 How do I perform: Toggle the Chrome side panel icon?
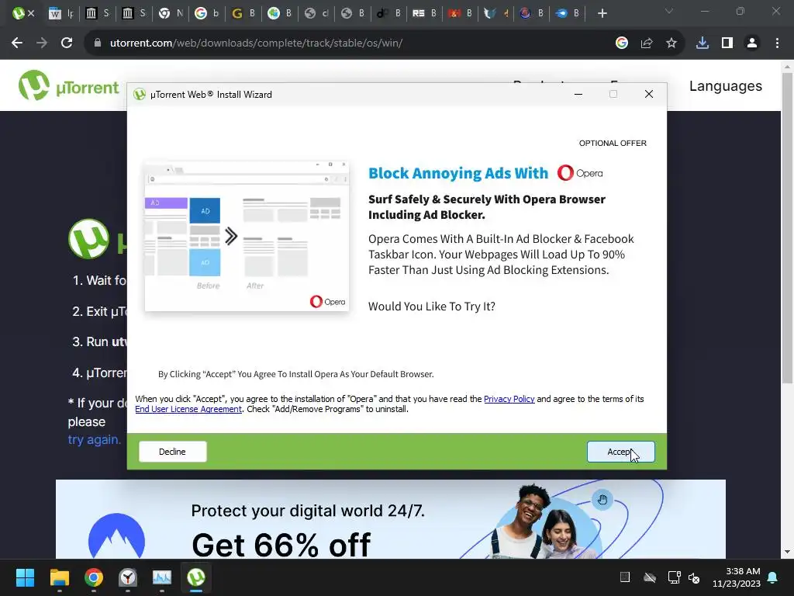pos(727,43)
